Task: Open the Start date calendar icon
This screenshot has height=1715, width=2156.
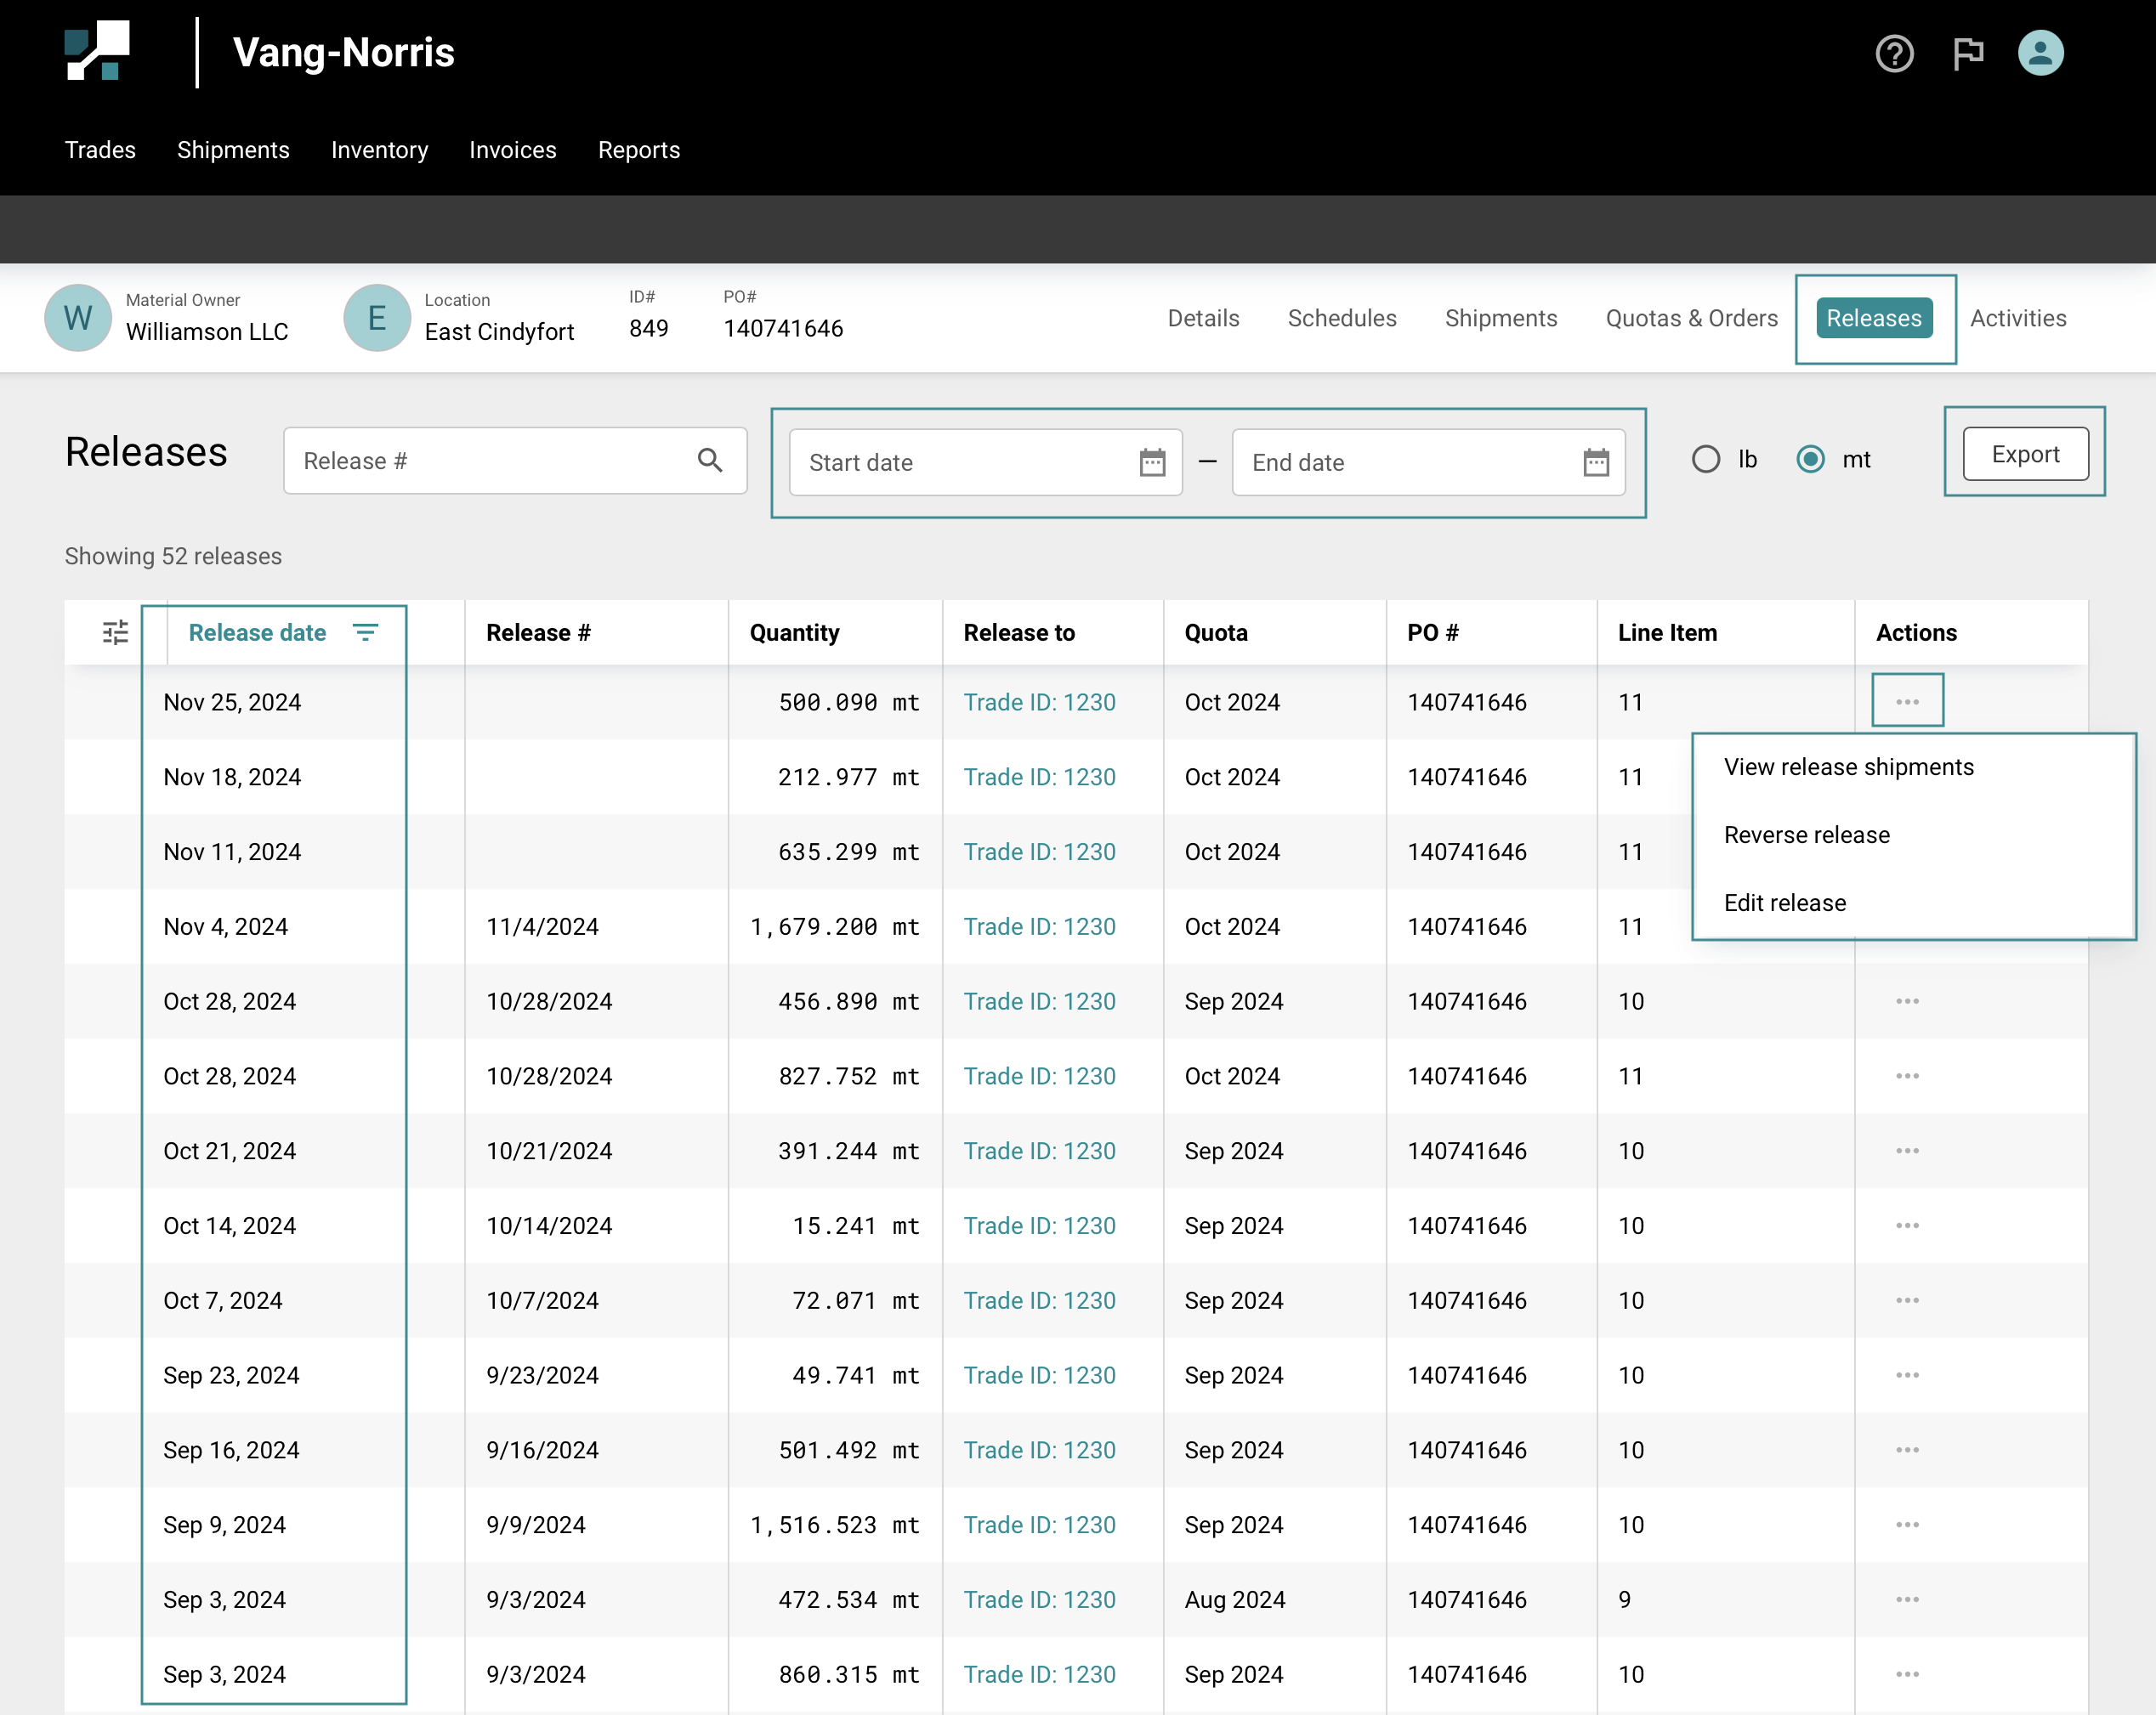Action: [x=1152, y=462]
